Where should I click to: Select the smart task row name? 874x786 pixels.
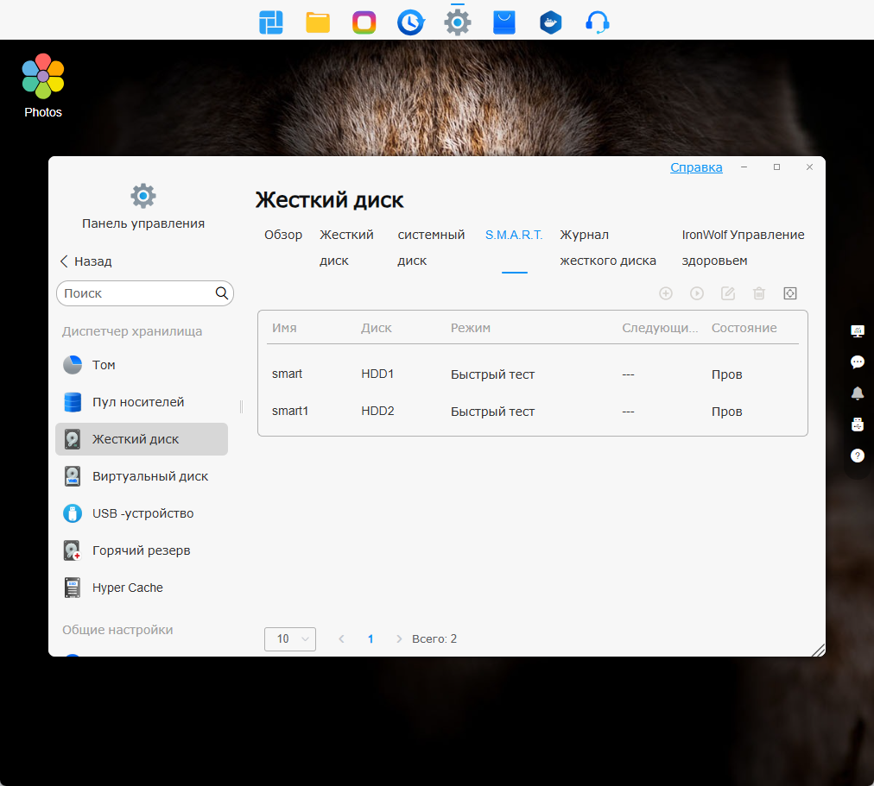287,374
